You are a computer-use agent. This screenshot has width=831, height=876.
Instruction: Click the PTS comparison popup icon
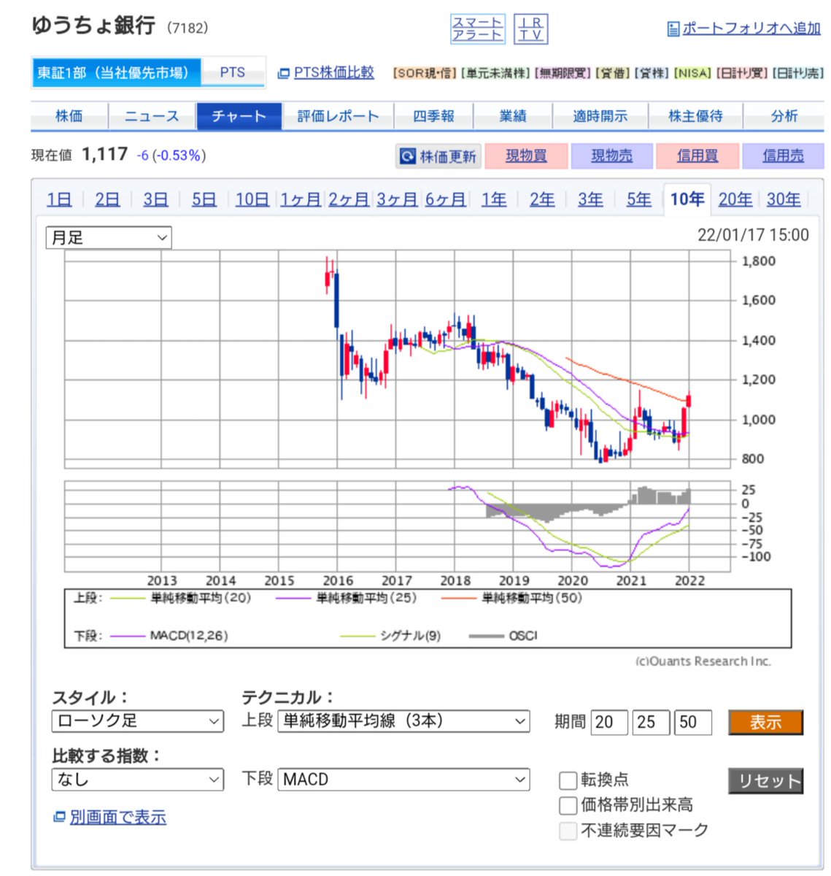click(x=284, y=74)
